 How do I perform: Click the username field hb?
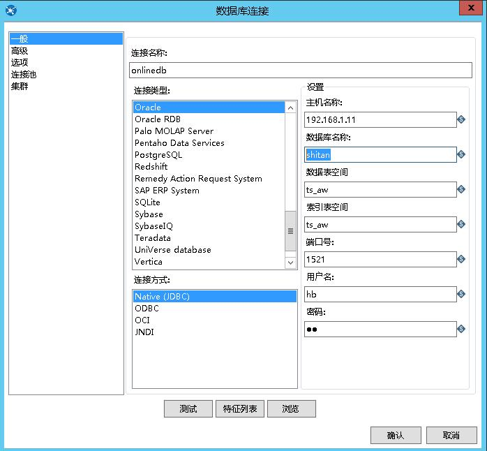click(380, 294)
